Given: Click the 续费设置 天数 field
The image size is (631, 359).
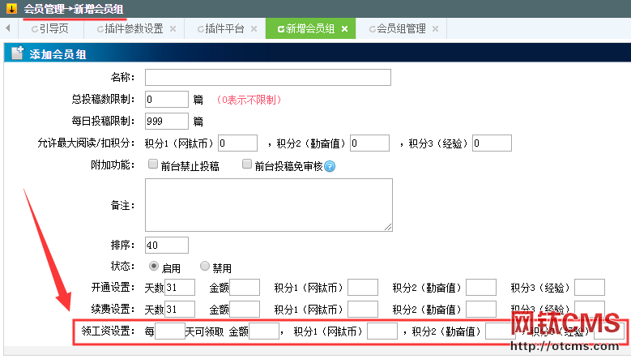Looking at the screenshot, I should pyautogui.click(x=180, y=309).
